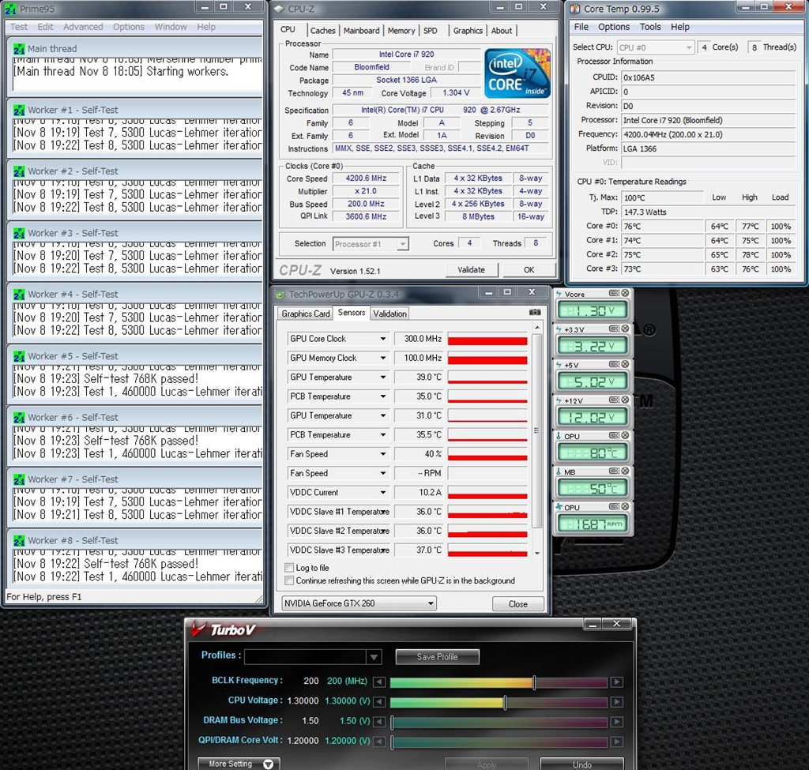Close the CPU temperature widget
This screenshot has width=809, height=770.
(x=625, y=435)
